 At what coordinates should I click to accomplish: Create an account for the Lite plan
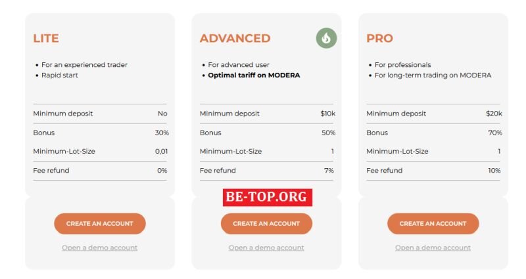tap(100, 223)
